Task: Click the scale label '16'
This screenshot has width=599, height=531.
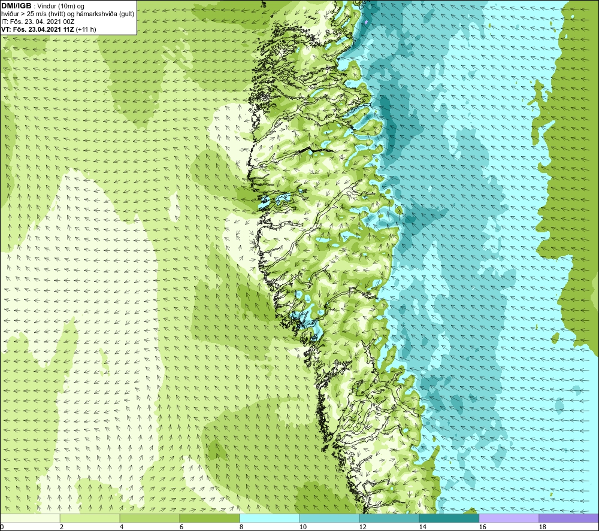Action: click(482, 527)
